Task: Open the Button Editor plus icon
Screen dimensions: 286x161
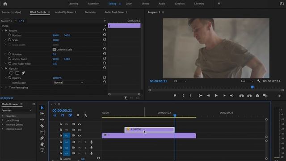Action: 280,96
